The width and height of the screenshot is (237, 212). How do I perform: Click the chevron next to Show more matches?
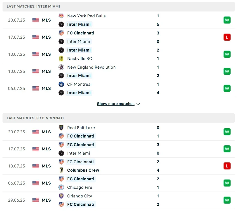[138, 104]
